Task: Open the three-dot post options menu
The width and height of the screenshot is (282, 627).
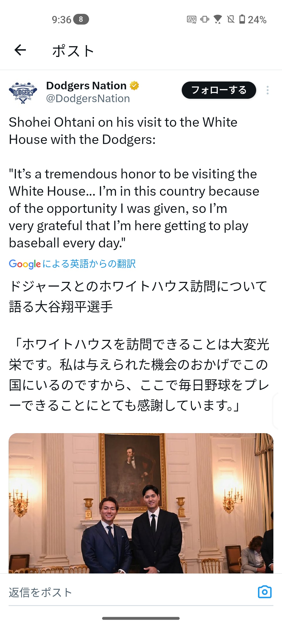Action: (x=267, y=90)
